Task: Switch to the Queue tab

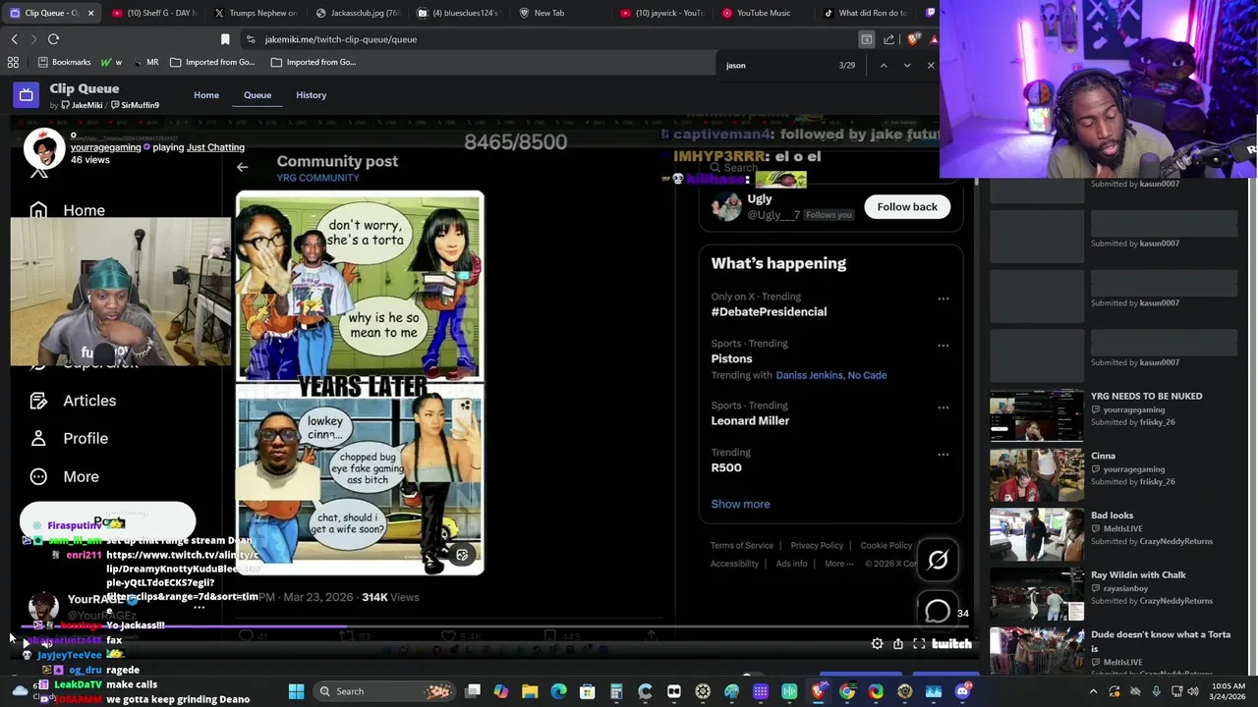Action: point(257,95)
